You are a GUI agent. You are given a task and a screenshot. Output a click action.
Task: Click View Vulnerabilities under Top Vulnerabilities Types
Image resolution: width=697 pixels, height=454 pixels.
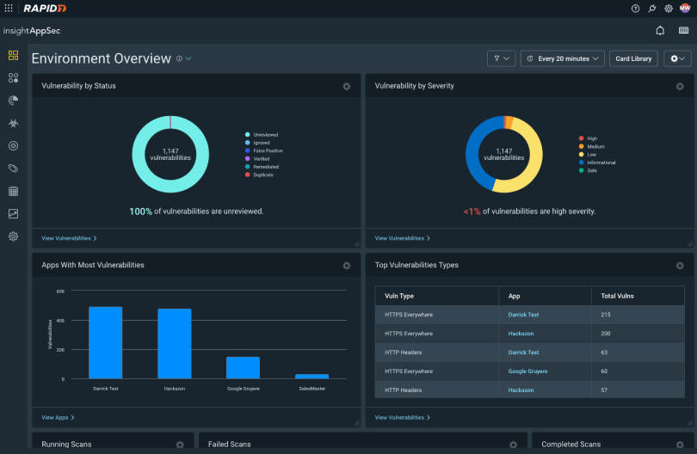point(403,418)
